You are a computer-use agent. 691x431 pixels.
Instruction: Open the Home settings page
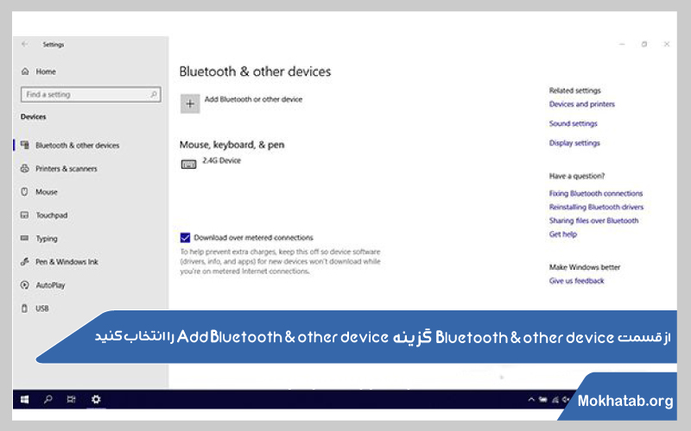(46, 72)
